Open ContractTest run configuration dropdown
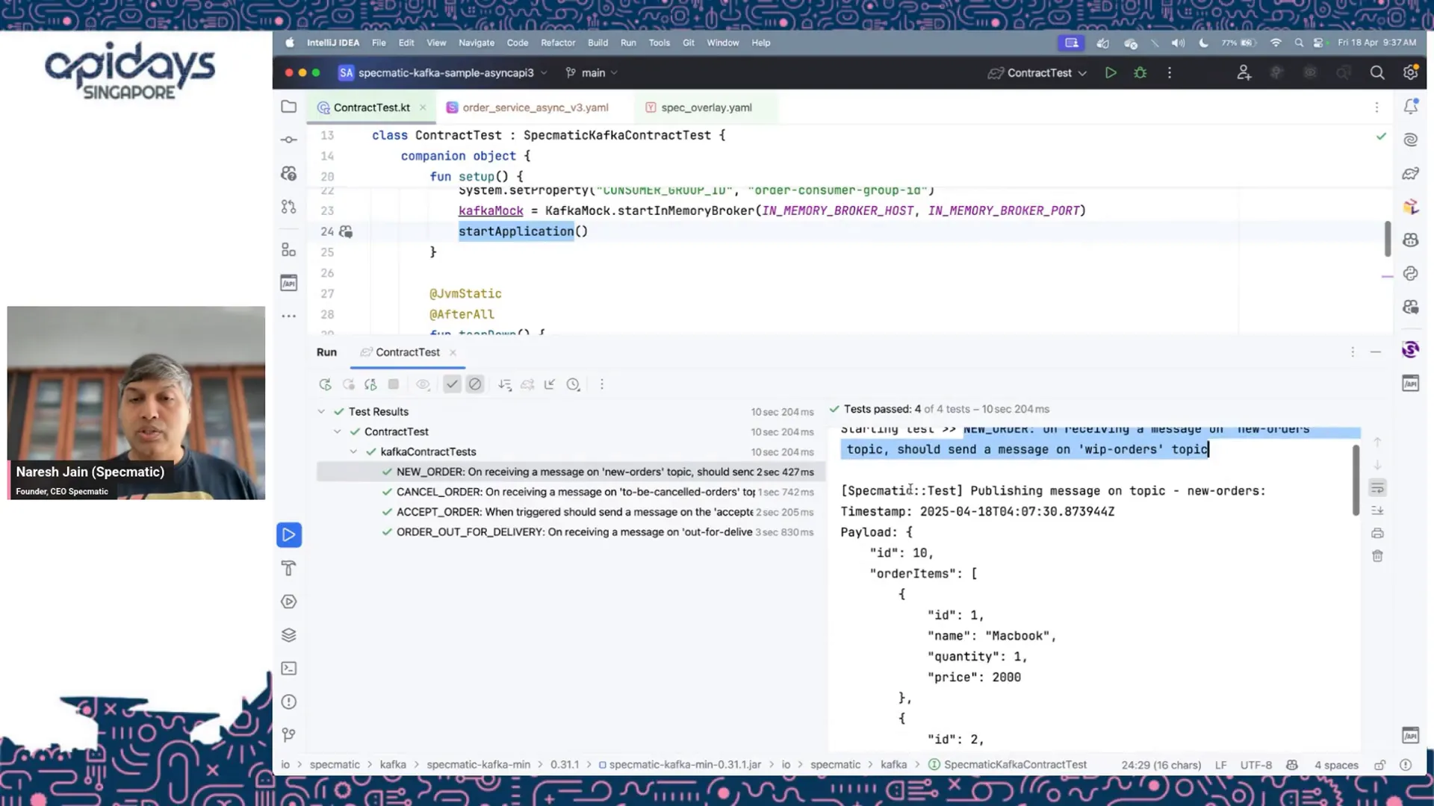Image resolution: width=1434 pixels, height=806 pixels. (1037, 73)
